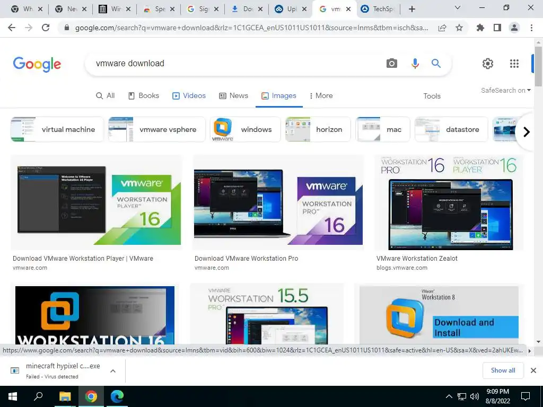Open File Explorer from taskbar

click(x=65, y=396)
